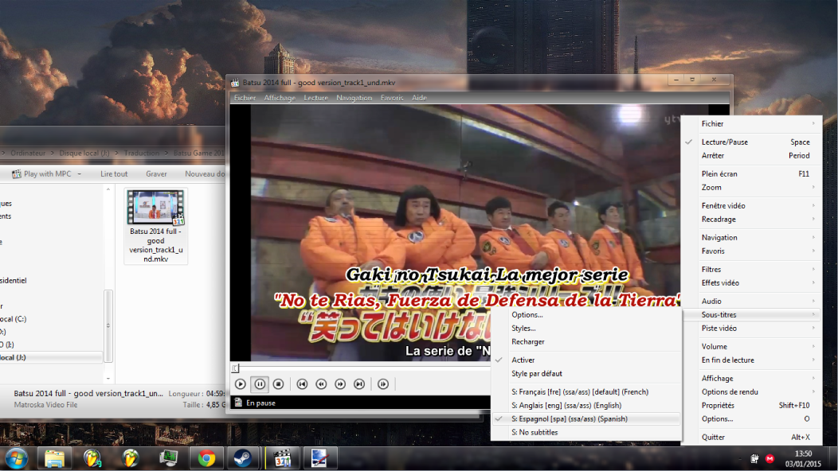The image size is (838, 471).
Task: Click the MPC icon in the title bar
Action: 235,83
